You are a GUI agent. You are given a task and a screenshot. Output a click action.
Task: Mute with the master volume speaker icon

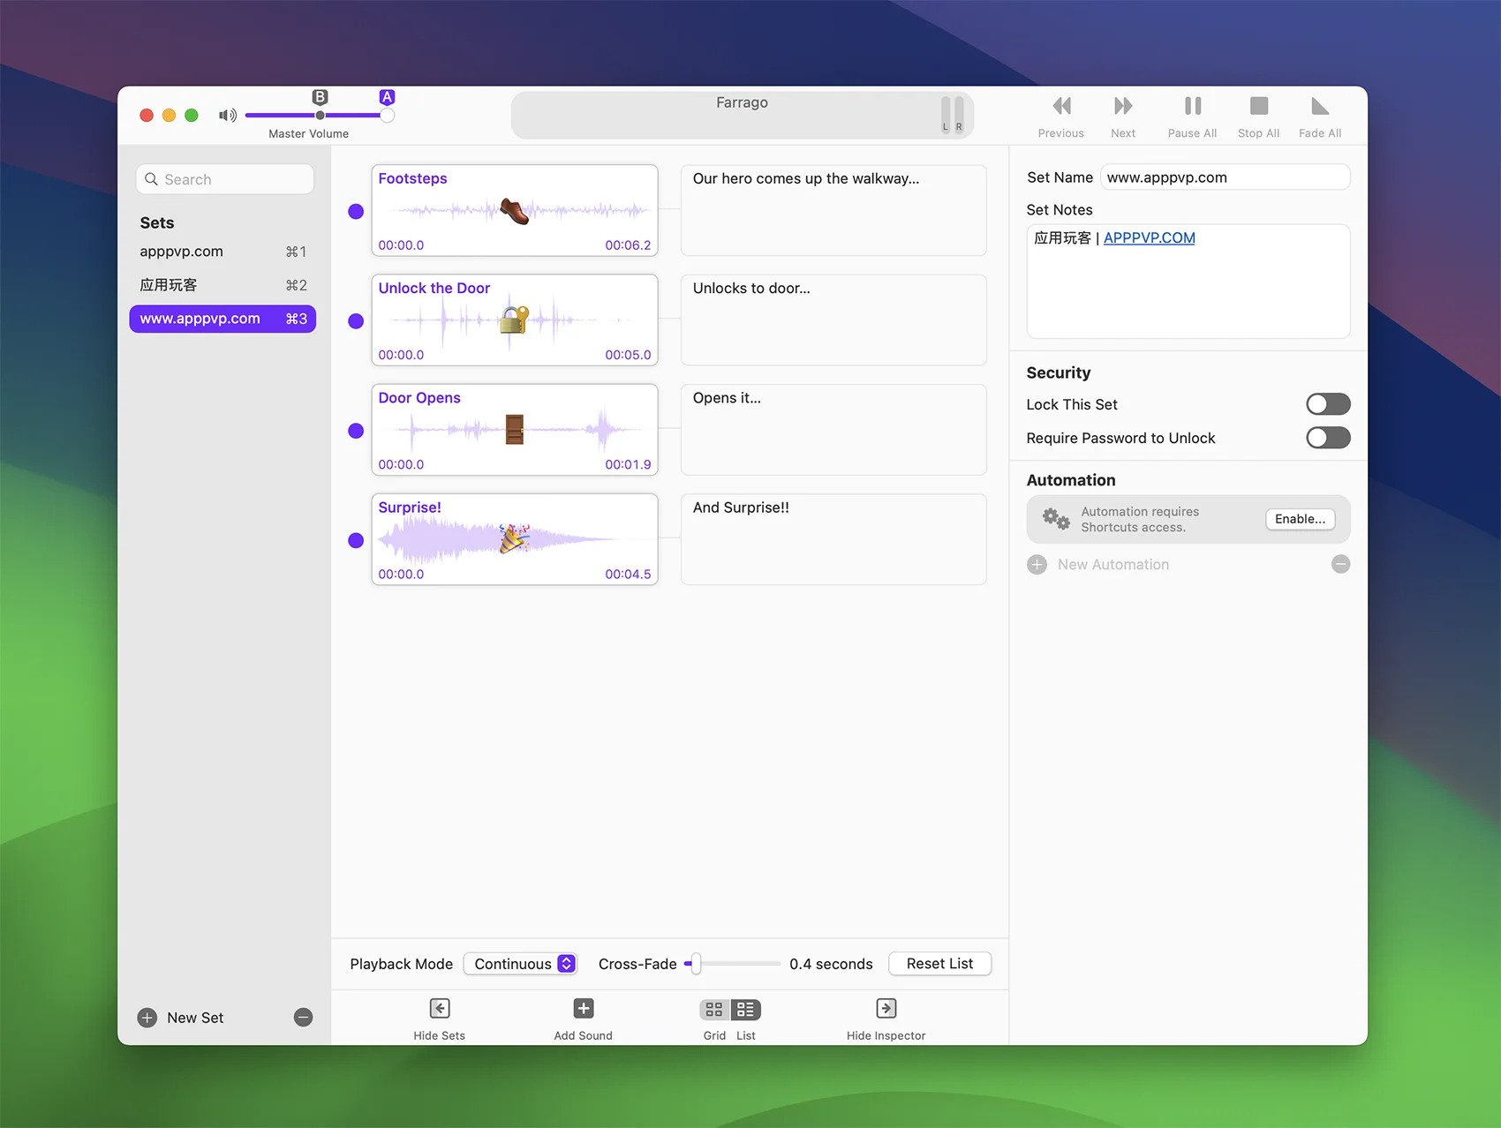tap(228, 116)
